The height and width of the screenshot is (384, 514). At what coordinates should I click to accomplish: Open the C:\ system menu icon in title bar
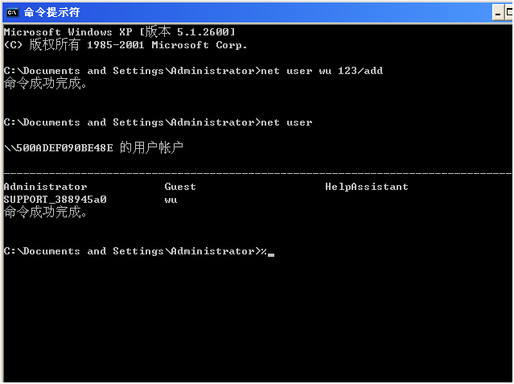(12, 12)
